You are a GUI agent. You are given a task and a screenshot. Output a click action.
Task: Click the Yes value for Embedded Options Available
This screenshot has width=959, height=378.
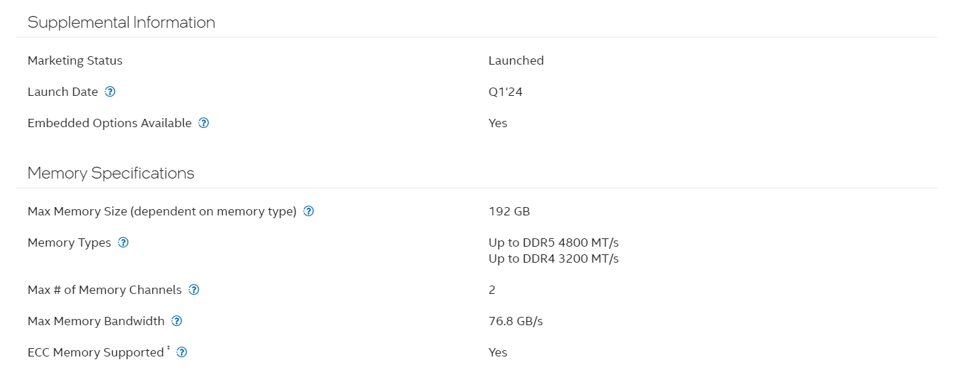click(x=498, y=123)
